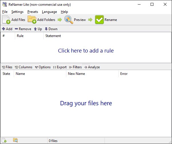Click the status bar folder-search icon
The width and height of the screenshot is (172, 144).
15,140
